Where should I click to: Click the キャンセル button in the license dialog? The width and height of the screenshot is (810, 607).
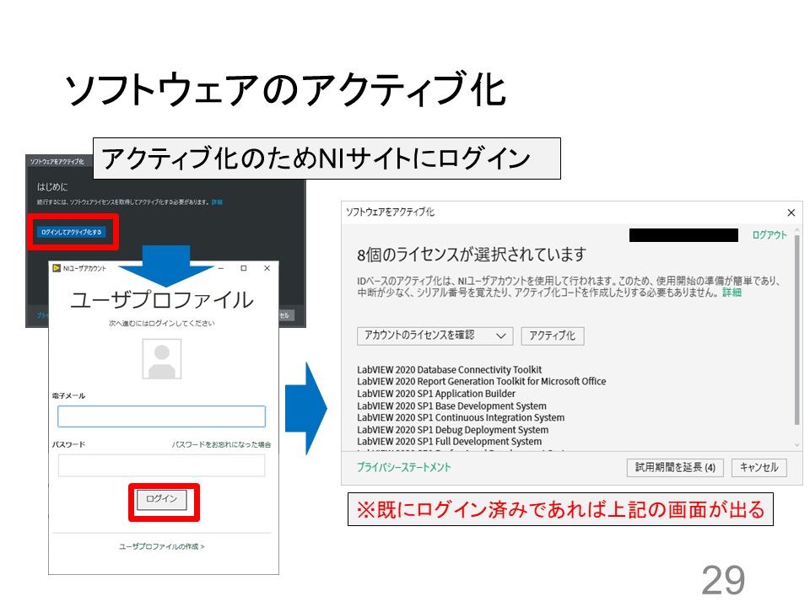click(x=759, y=468)
